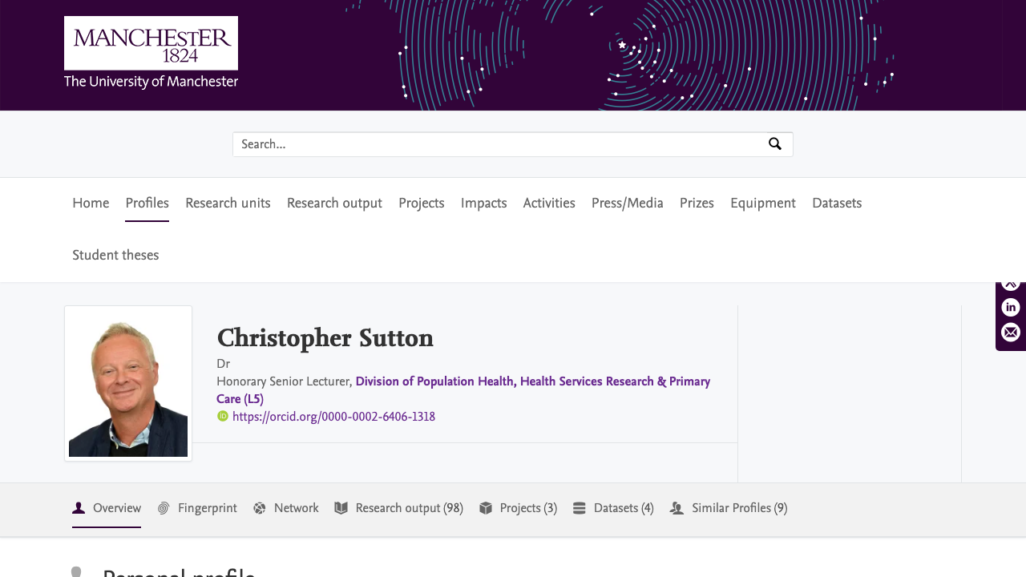This screenshot has width=1026, height=577.
Task: Click the ORCID green icon
Action: pyautogui.click(x=221, y=416)
